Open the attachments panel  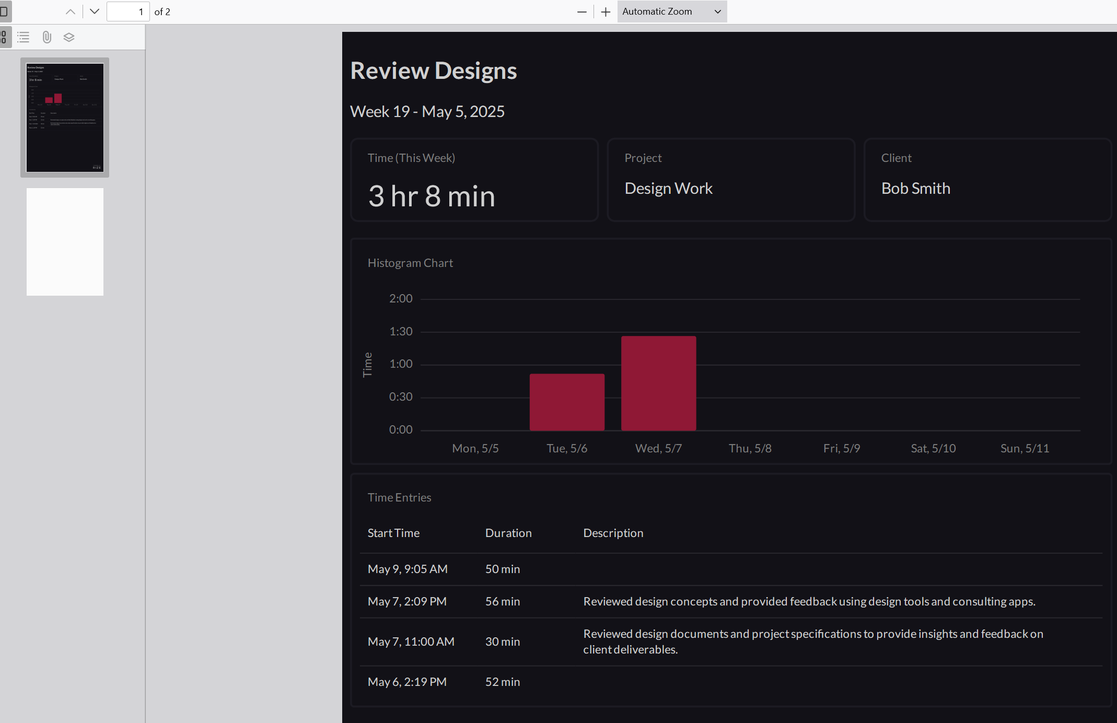coord(46,37)
